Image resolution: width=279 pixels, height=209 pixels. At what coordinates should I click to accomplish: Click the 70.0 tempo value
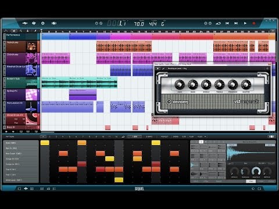coord(139,24)
